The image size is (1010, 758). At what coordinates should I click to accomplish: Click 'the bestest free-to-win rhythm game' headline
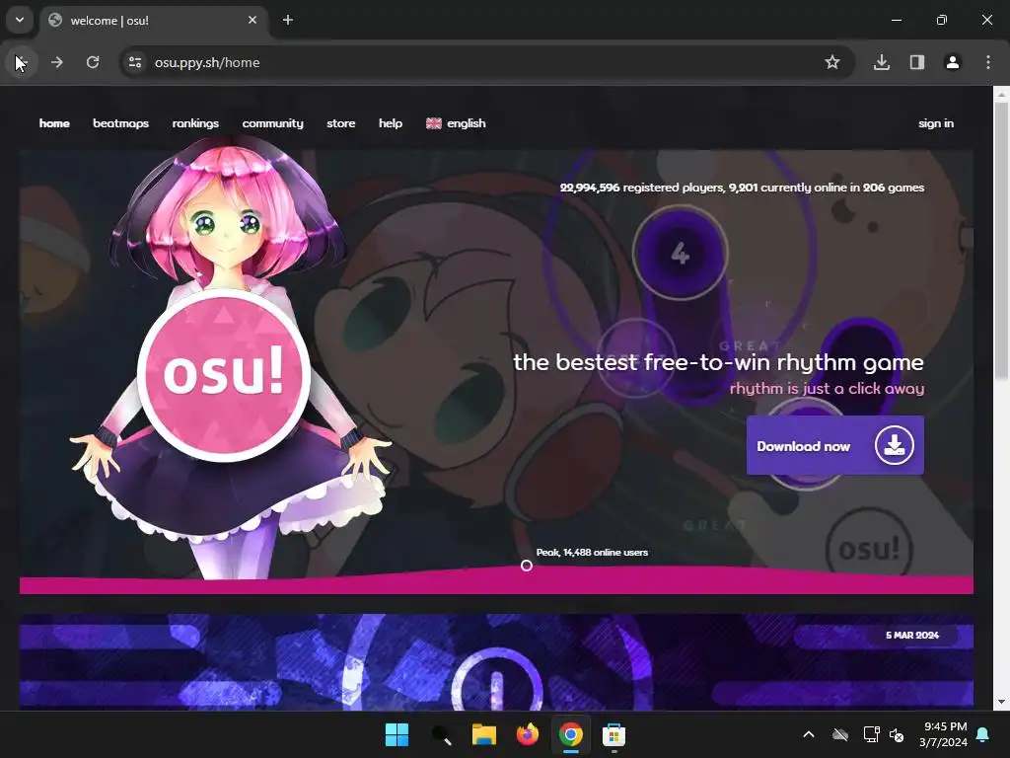(x=718, y=362)
